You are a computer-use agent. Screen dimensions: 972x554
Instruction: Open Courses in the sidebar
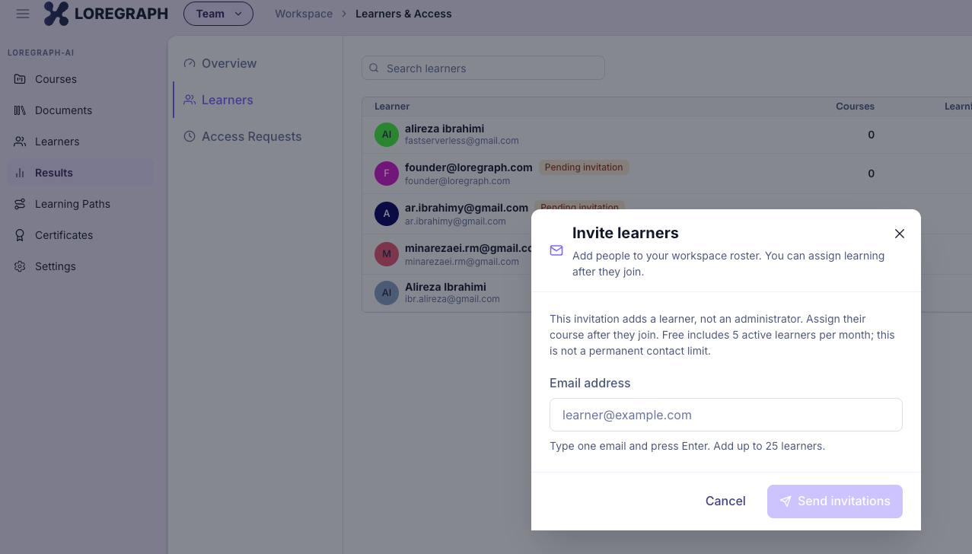(x=81, y=79)
